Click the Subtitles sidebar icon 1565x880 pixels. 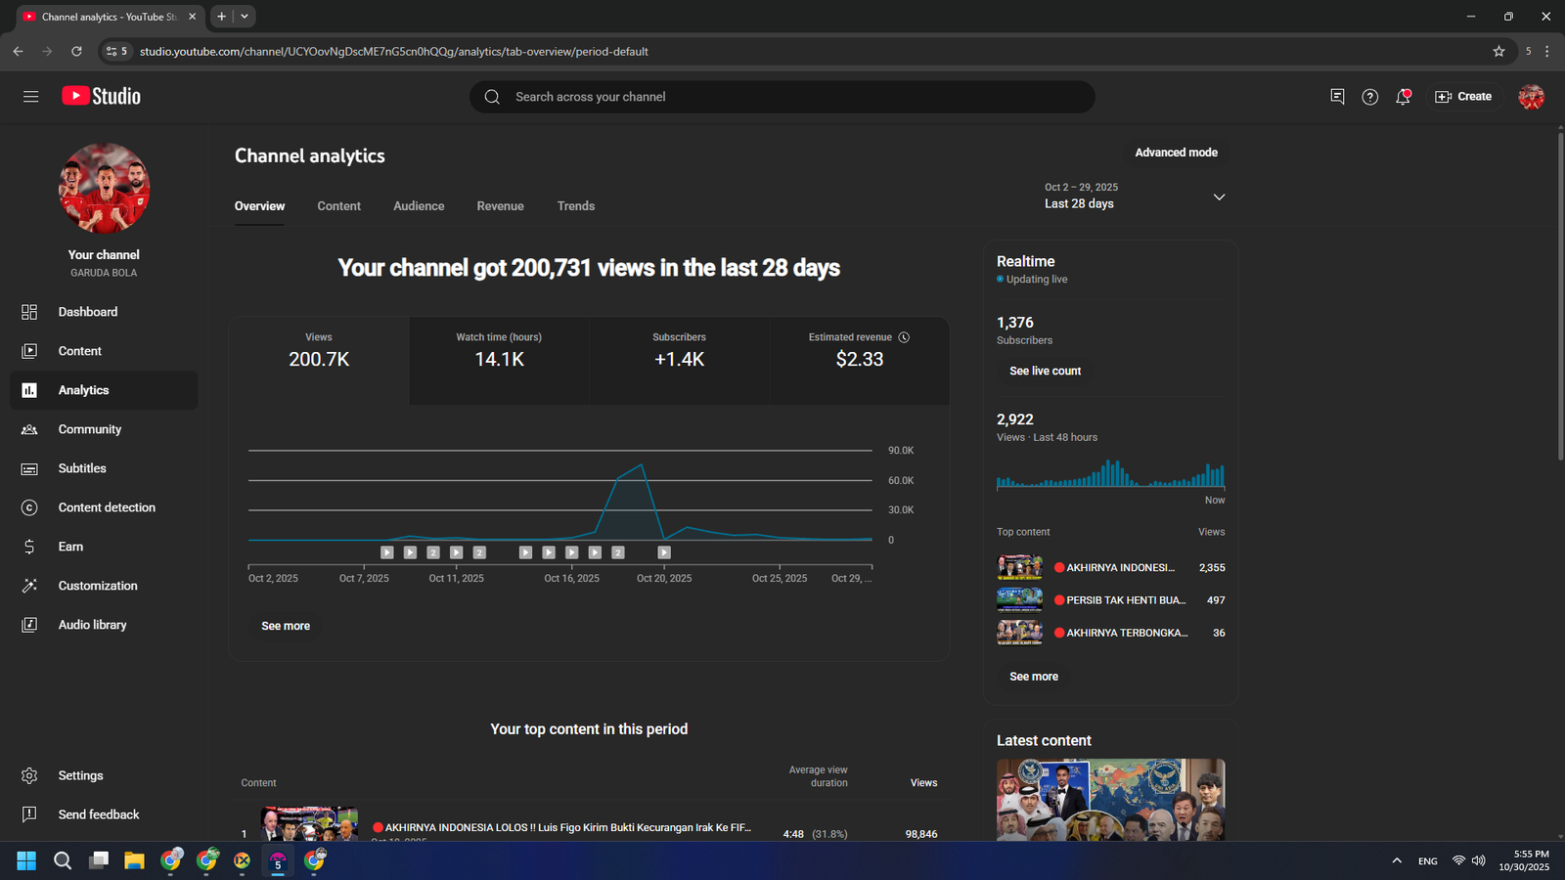[29, 468]
